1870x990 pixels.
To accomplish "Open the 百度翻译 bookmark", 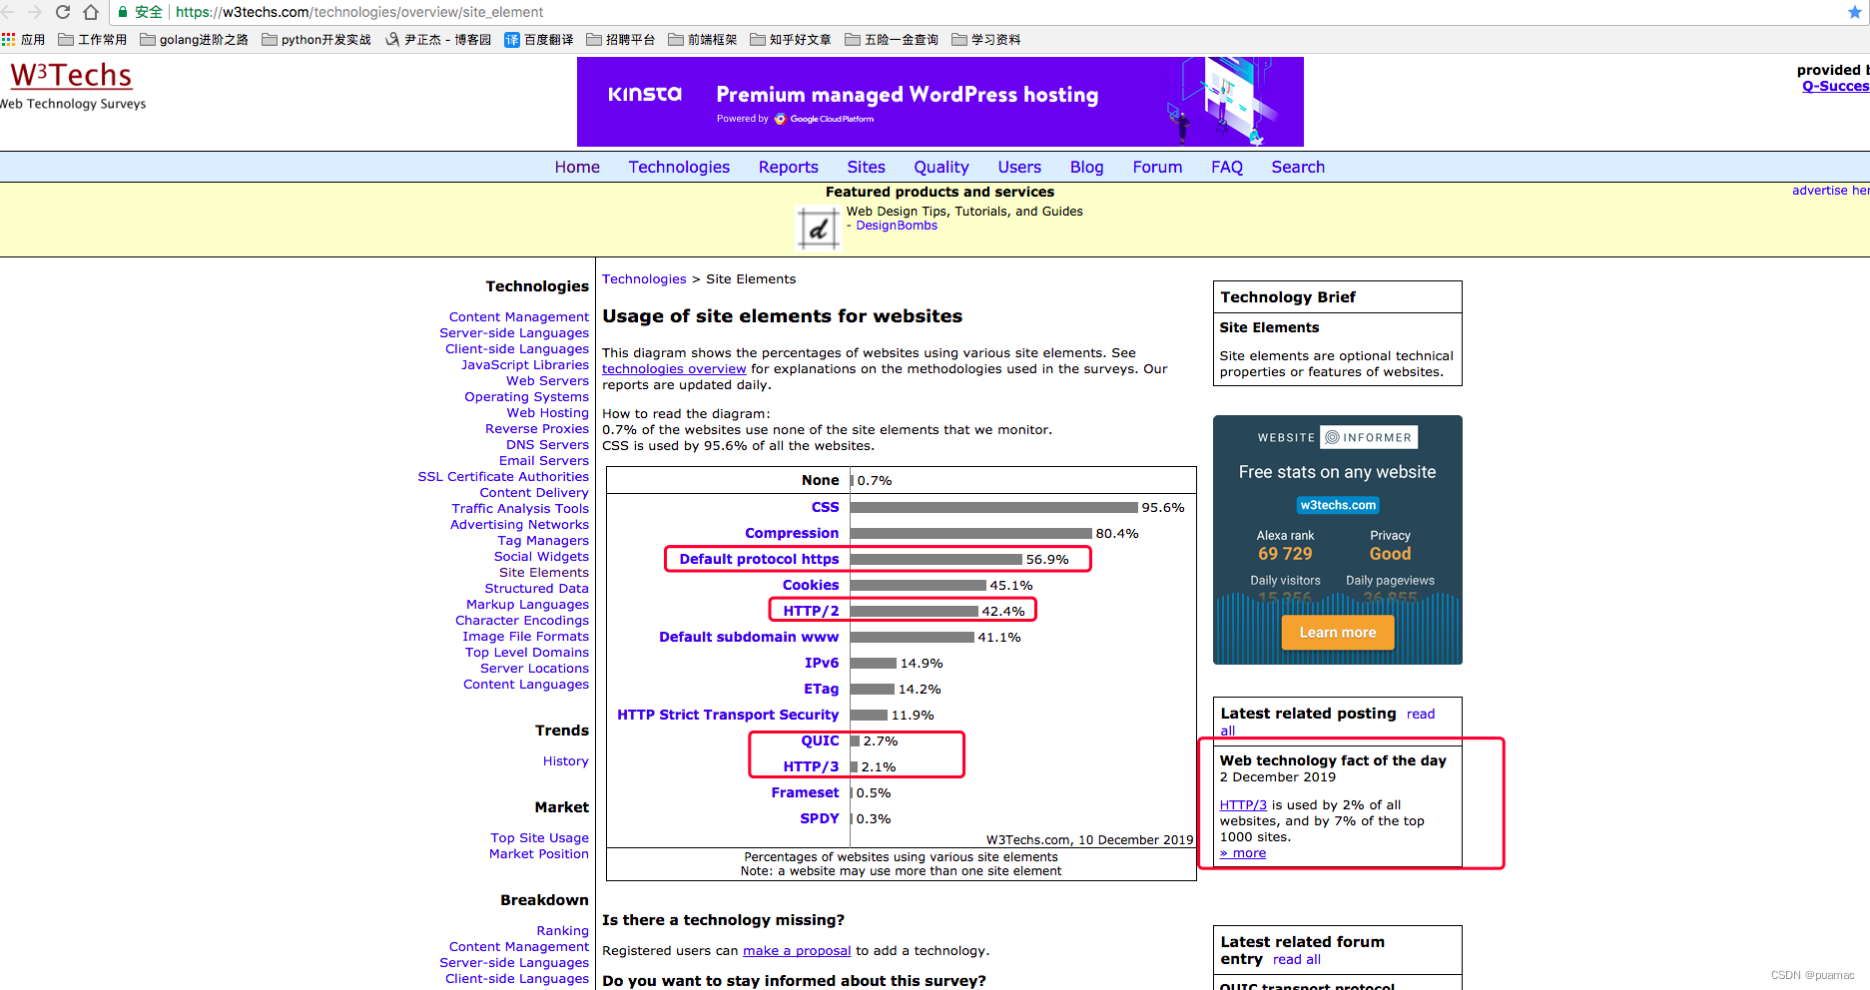I will click(539, 40).
